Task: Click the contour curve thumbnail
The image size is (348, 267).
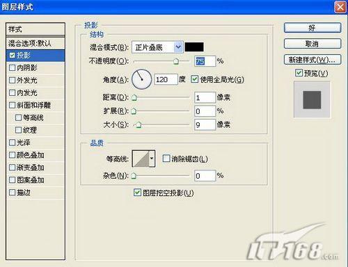Action: 141,159
